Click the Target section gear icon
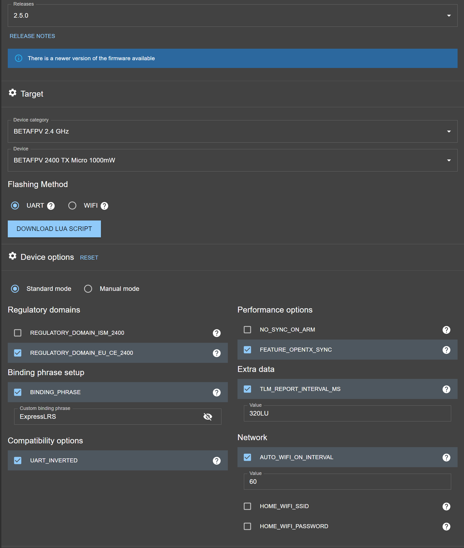The height and width of the screenshot is (548, 464). tap(13, 93)
